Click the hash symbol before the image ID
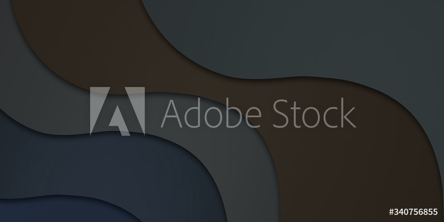The image size is (444, 222). [x=392, y=212]
